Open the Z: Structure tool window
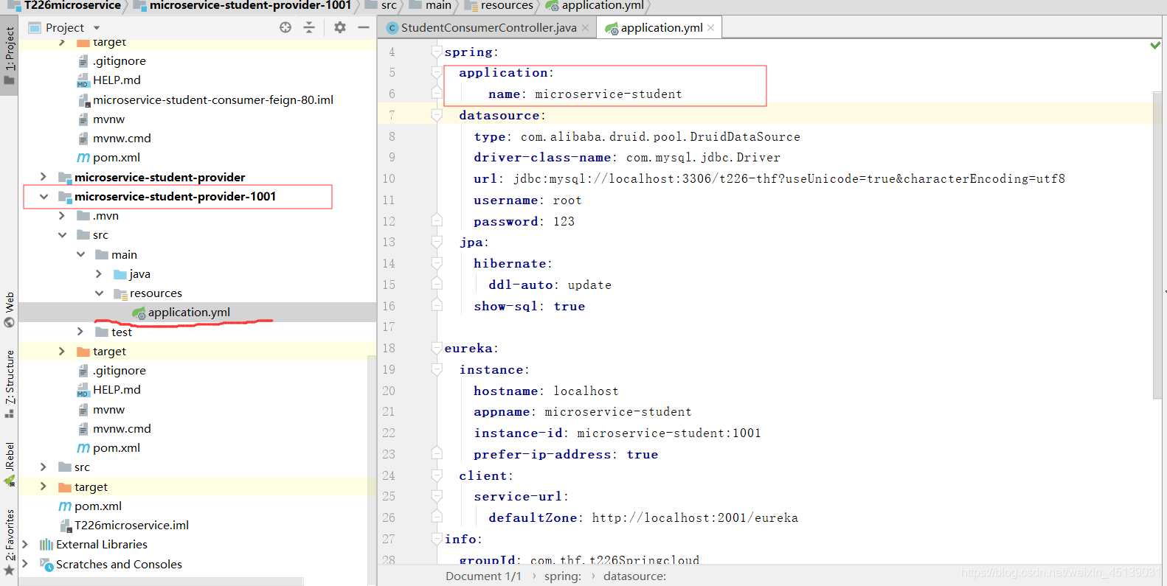This screenshot has width=1167, height=586. pyautogui.click(x=9, y=384)
